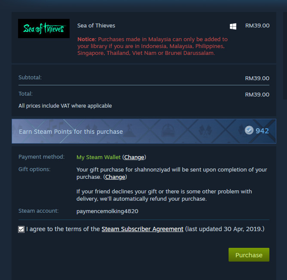Click the page scrollbar on right edge
Screen dimensions: 287x280
[285, 56]
